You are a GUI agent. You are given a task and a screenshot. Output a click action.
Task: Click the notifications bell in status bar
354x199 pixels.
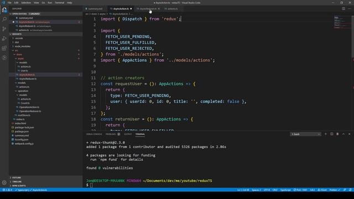[350, 190]
